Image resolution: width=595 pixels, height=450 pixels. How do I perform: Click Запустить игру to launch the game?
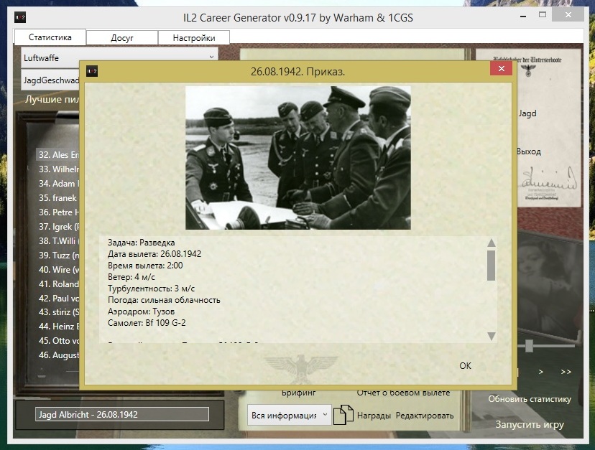click(530, 425)
